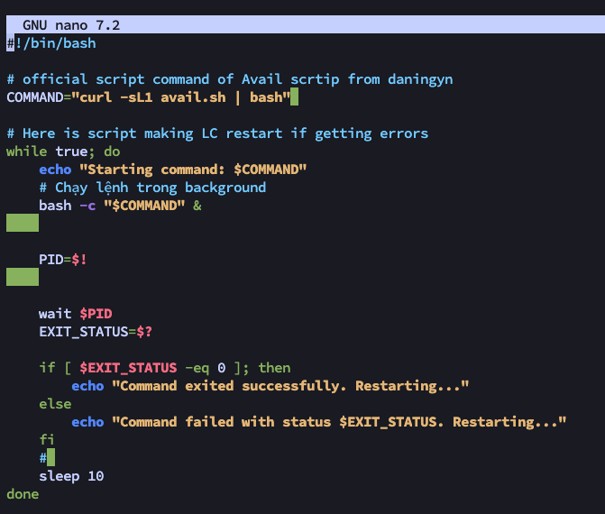The image size is (605, 514).
Task: Click the green whitespace block below PID=$! line
Action: (23, 277)
